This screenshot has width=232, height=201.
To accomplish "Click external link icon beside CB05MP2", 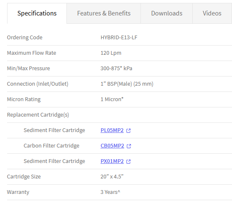I will [129, 146].
